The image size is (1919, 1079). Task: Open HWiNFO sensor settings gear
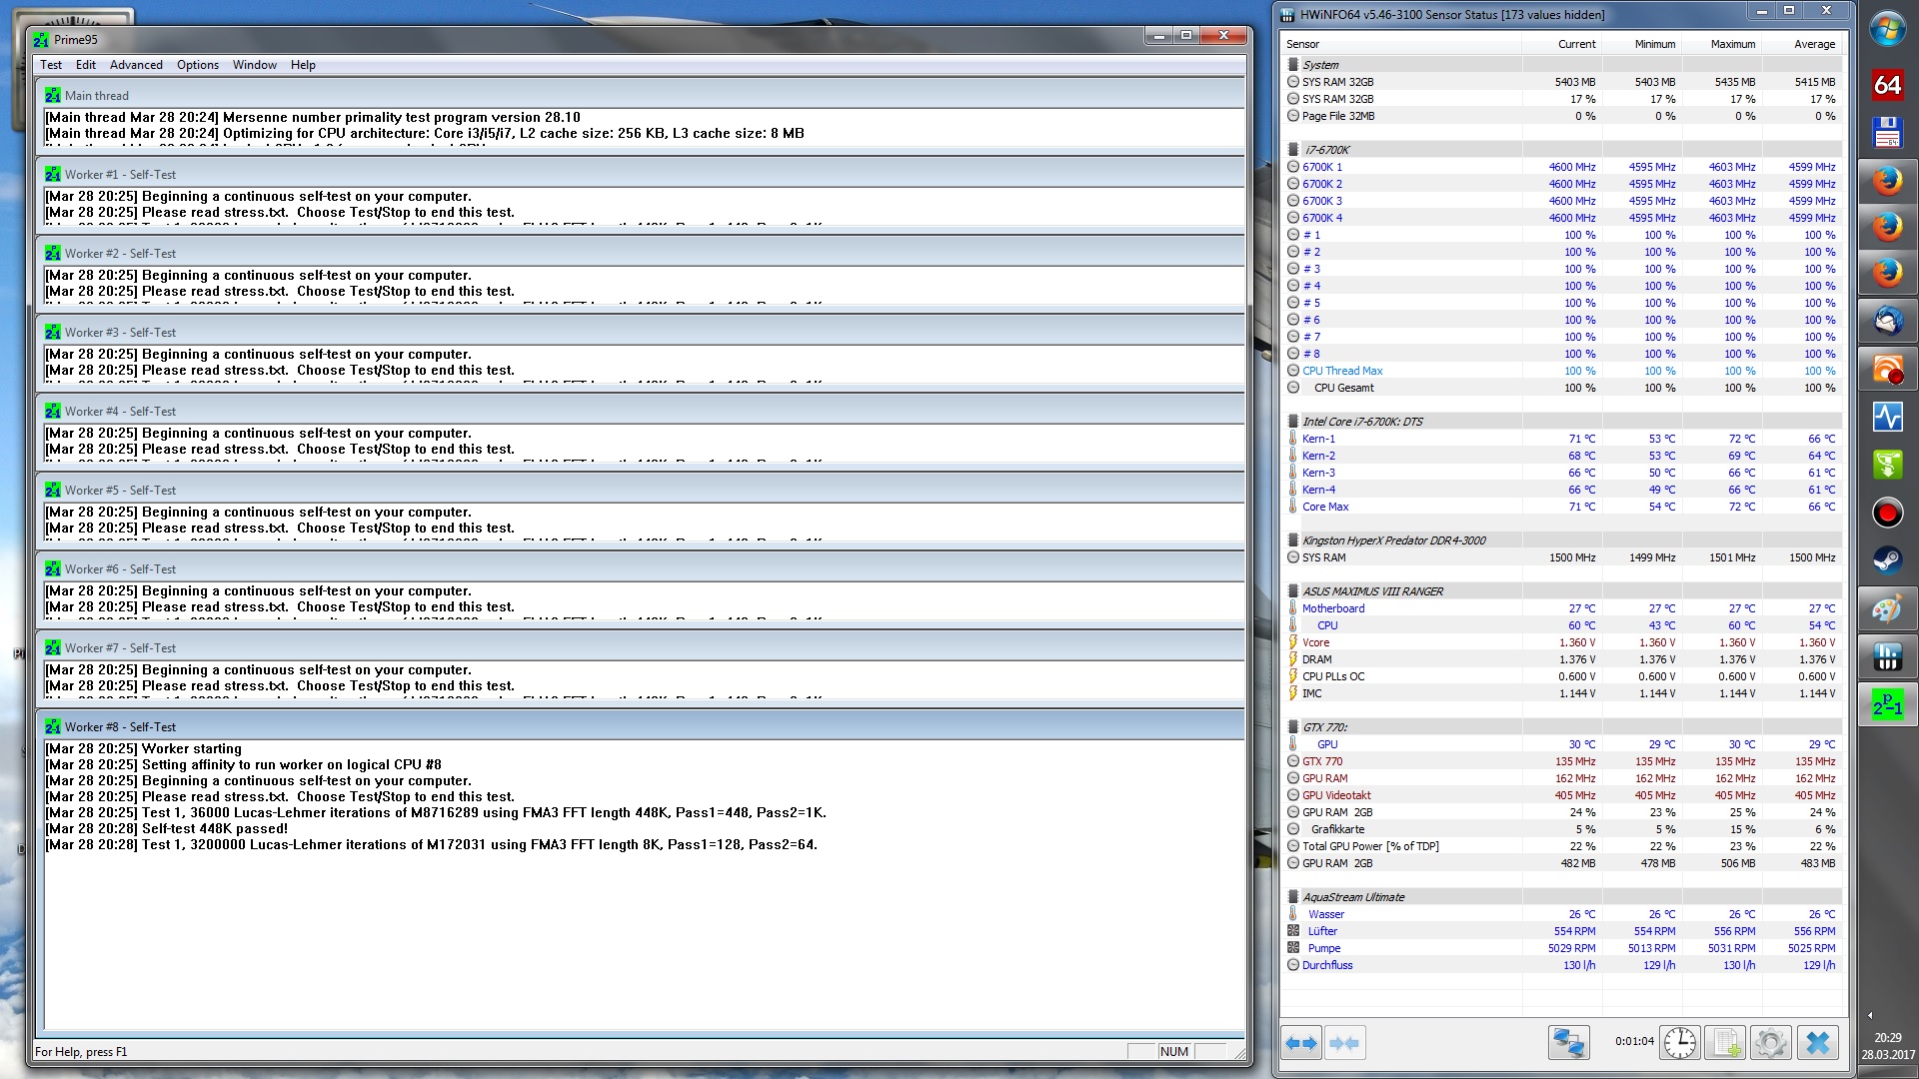tap(1770, 1043)
